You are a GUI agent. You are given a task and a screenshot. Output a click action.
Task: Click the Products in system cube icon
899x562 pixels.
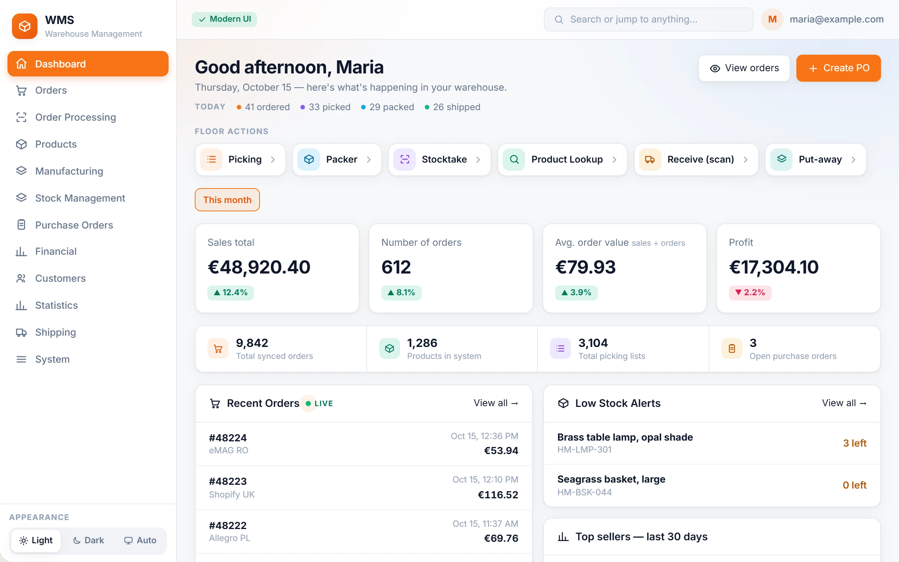click(390, 349)
